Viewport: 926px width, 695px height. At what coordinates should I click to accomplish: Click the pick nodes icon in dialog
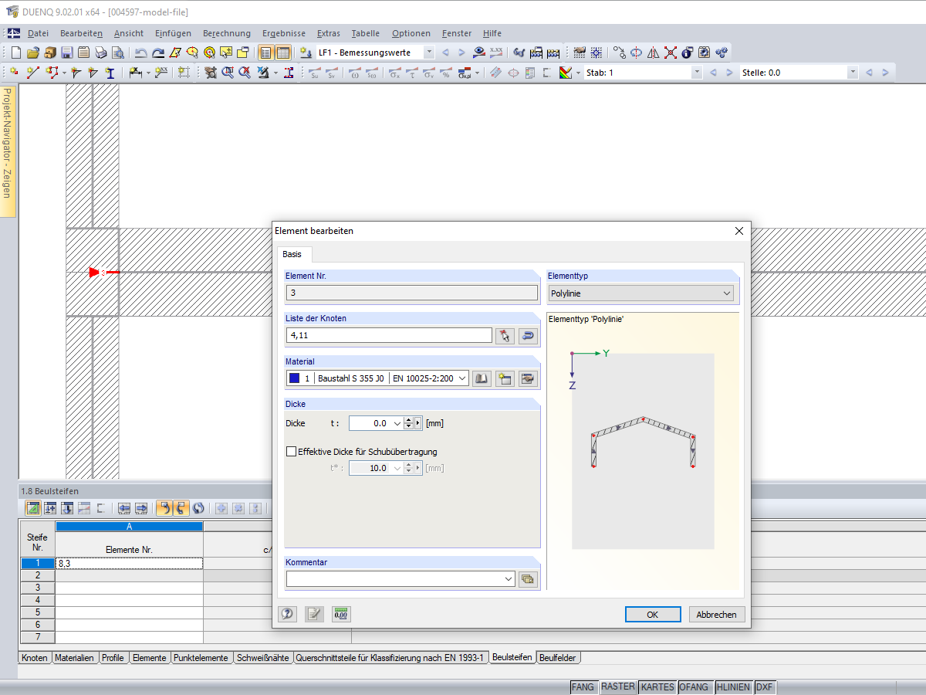(x=505, y=335)
